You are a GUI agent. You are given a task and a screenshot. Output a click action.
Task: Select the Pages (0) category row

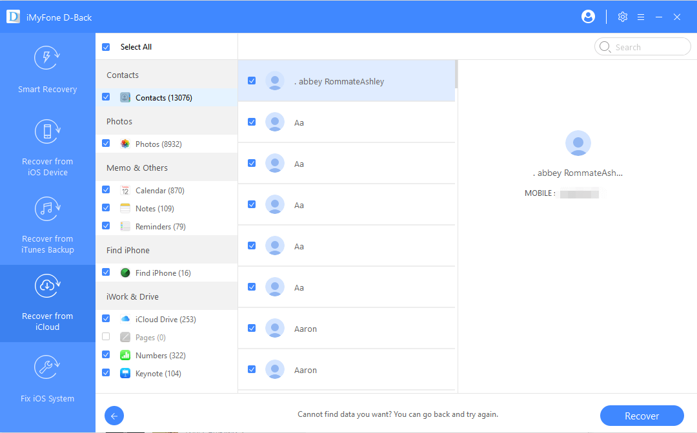[x=167, y=337]
